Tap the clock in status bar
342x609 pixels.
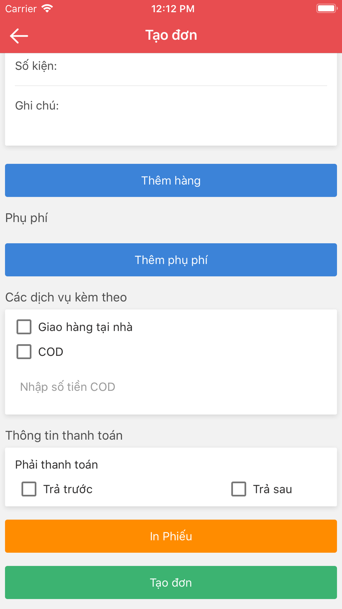[173, 9]
